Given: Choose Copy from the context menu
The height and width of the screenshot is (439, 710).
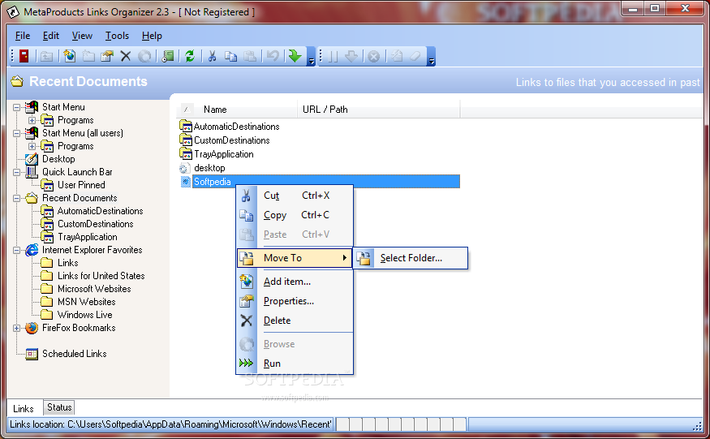Looking at the screenshot, I should pyautogui.click(x=295, y=215).
